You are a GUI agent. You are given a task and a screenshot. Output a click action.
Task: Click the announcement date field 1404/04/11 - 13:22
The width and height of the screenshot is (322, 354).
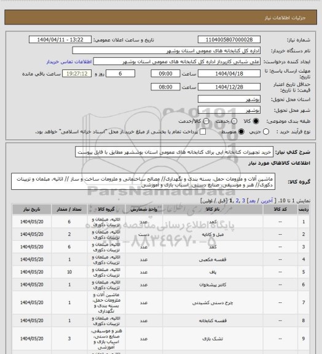tap(60, 40)
